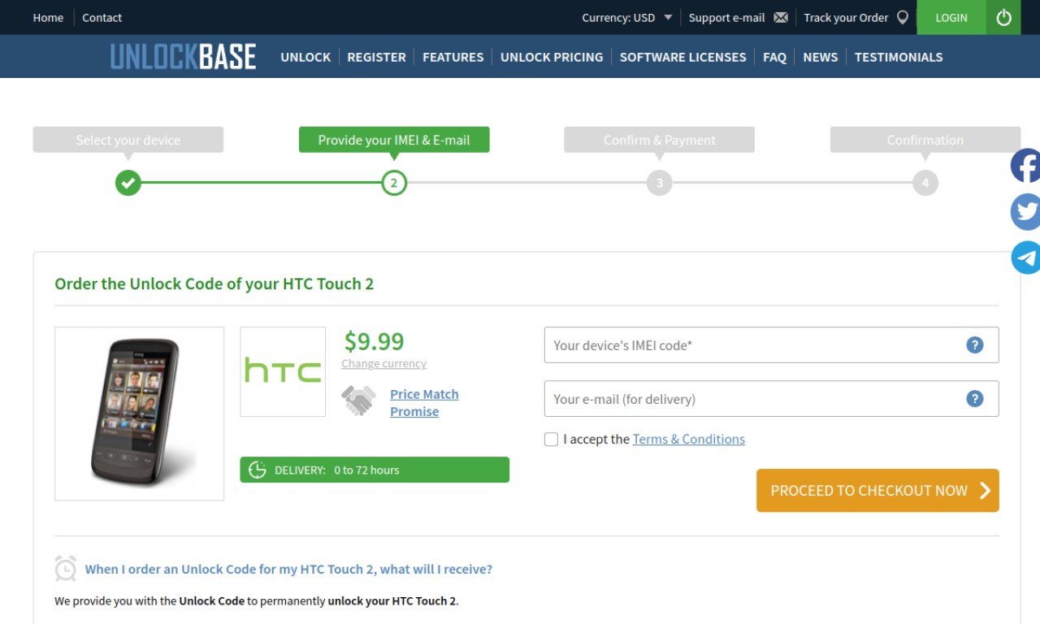The image size is (1040, 624).
Task: Open the Terms & Conditions link
Action: pyautogui.click(x=688, y=439)
